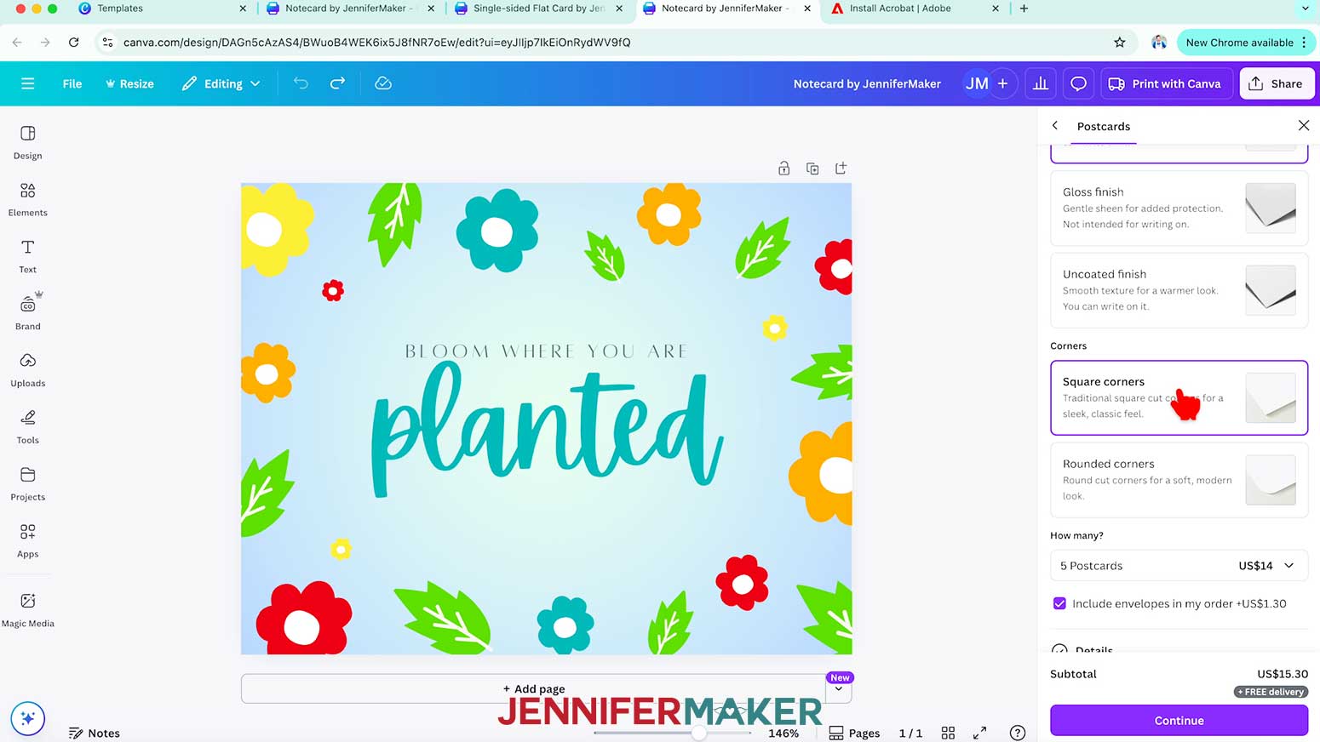Open the Canva hamburger main menu
The width and height of the screenshot is (1320, 742).
point(27,83)
